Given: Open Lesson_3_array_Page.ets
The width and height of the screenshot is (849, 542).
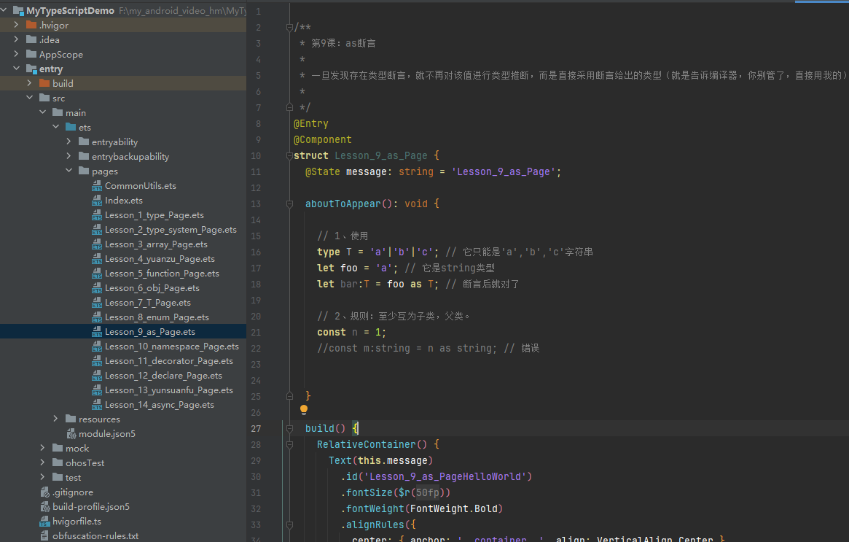Looking at the screenshot, I should coord(156,244).
